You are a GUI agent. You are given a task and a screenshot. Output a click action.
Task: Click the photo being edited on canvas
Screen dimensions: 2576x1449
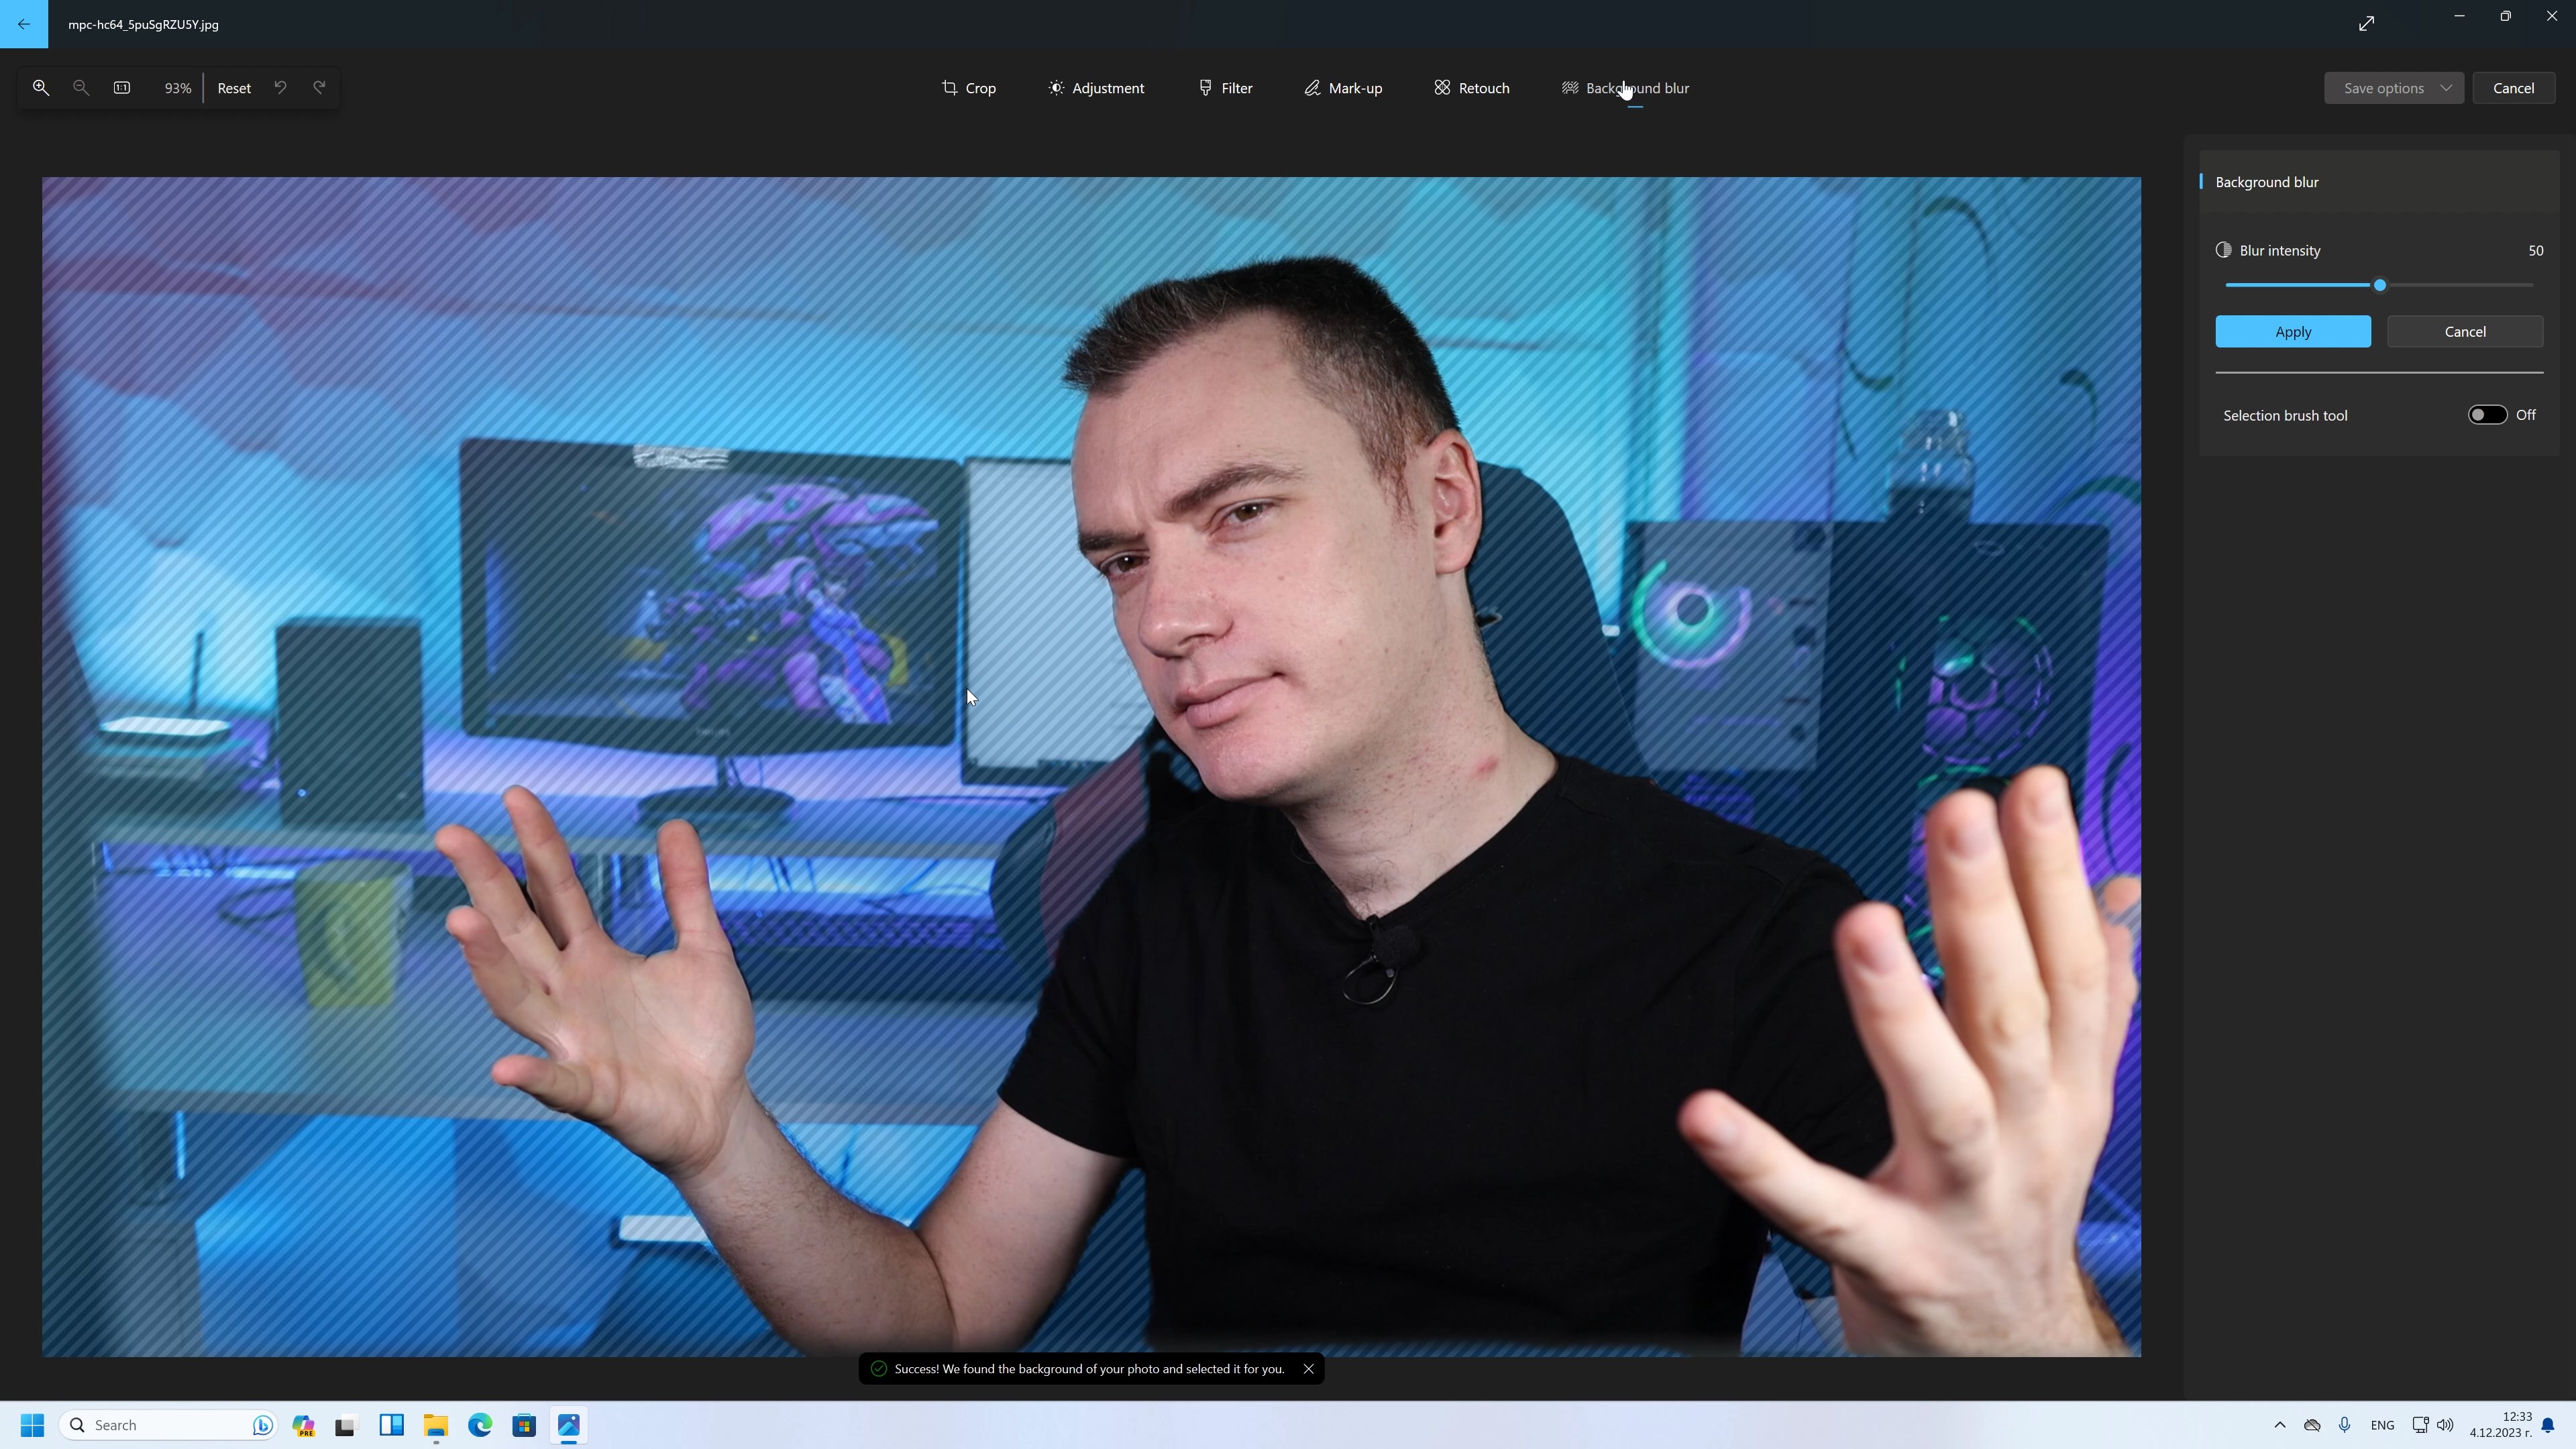1091,767
